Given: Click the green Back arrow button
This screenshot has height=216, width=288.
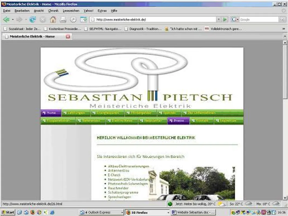Looking at the screenshot, I should click(6, 19).
